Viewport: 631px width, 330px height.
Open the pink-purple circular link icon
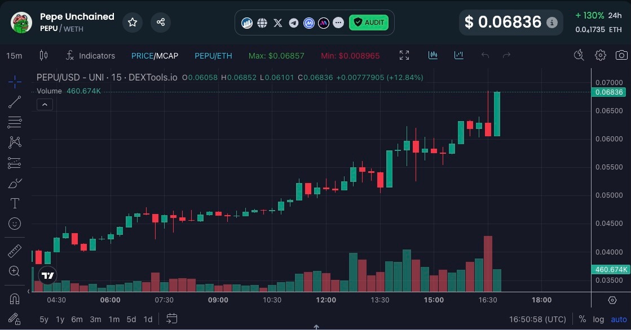[x=324, y=23]
